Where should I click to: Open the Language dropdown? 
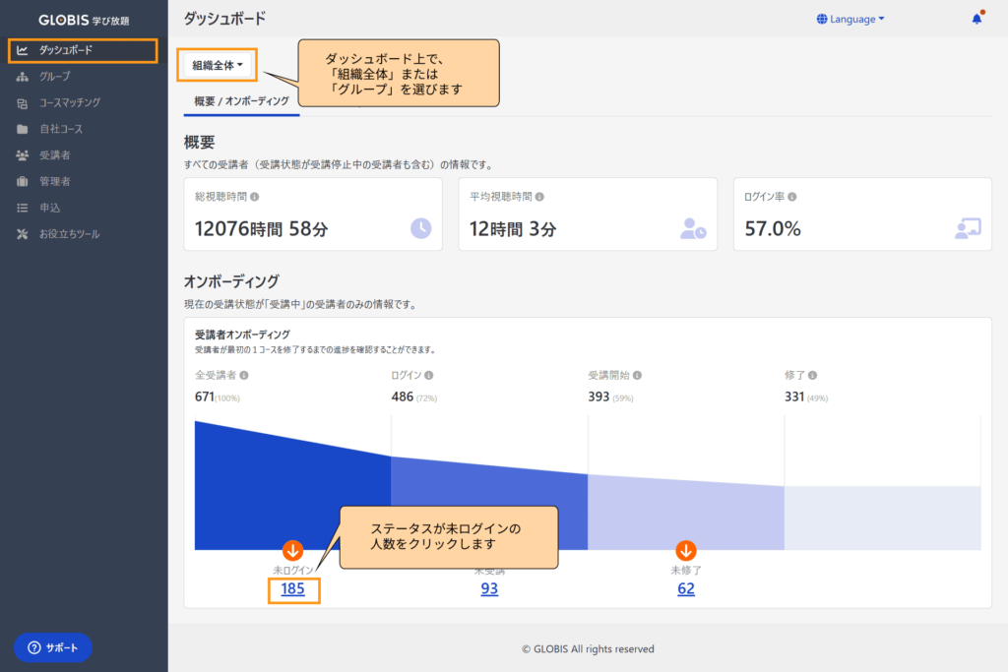(x=850, y=18)
